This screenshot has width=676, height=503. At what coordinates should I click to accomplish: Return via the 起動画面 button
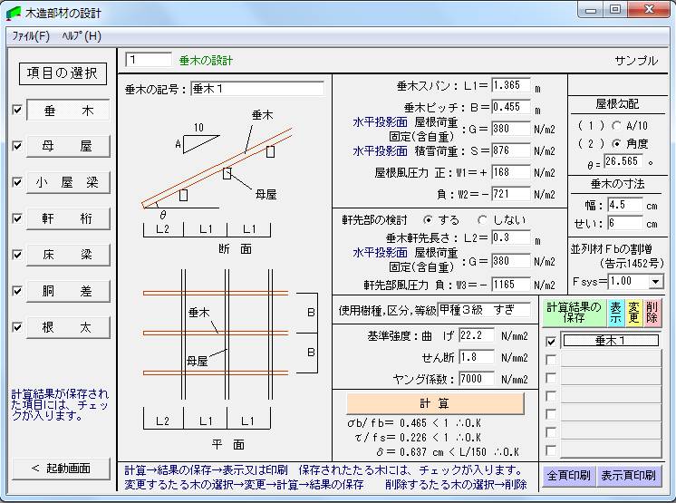point(63,468)
